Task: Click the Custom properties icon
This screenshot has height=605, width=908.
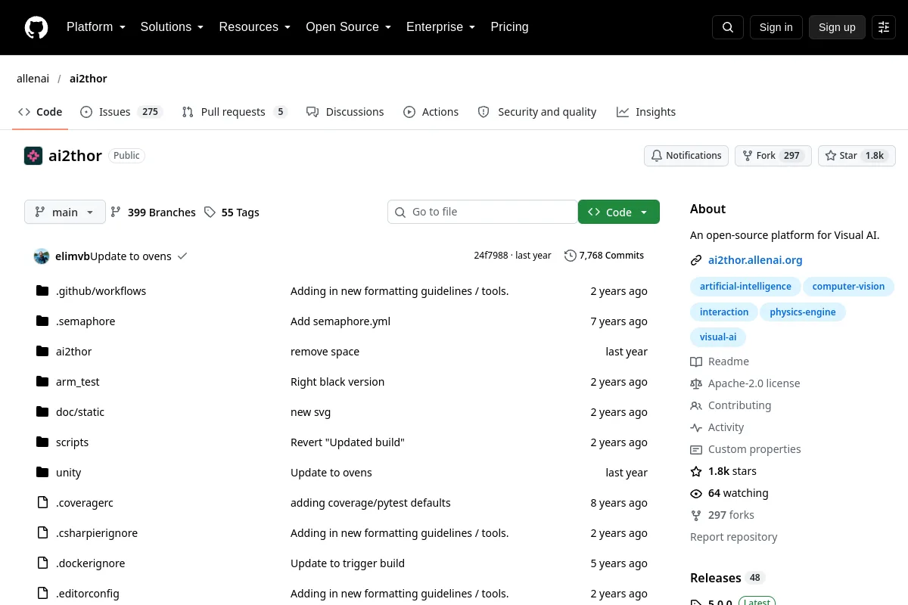Action: tap(696, 449)
